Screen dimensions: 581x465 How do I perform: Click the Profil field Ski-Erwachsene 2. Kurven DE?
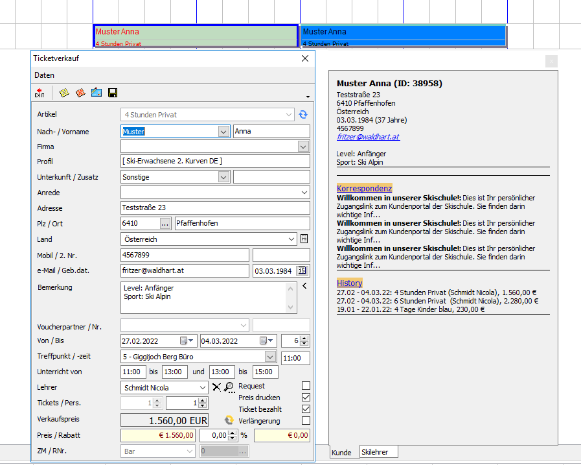pos(215,161)
